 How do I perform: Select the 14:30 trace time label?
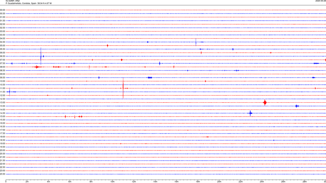point(2,113)
